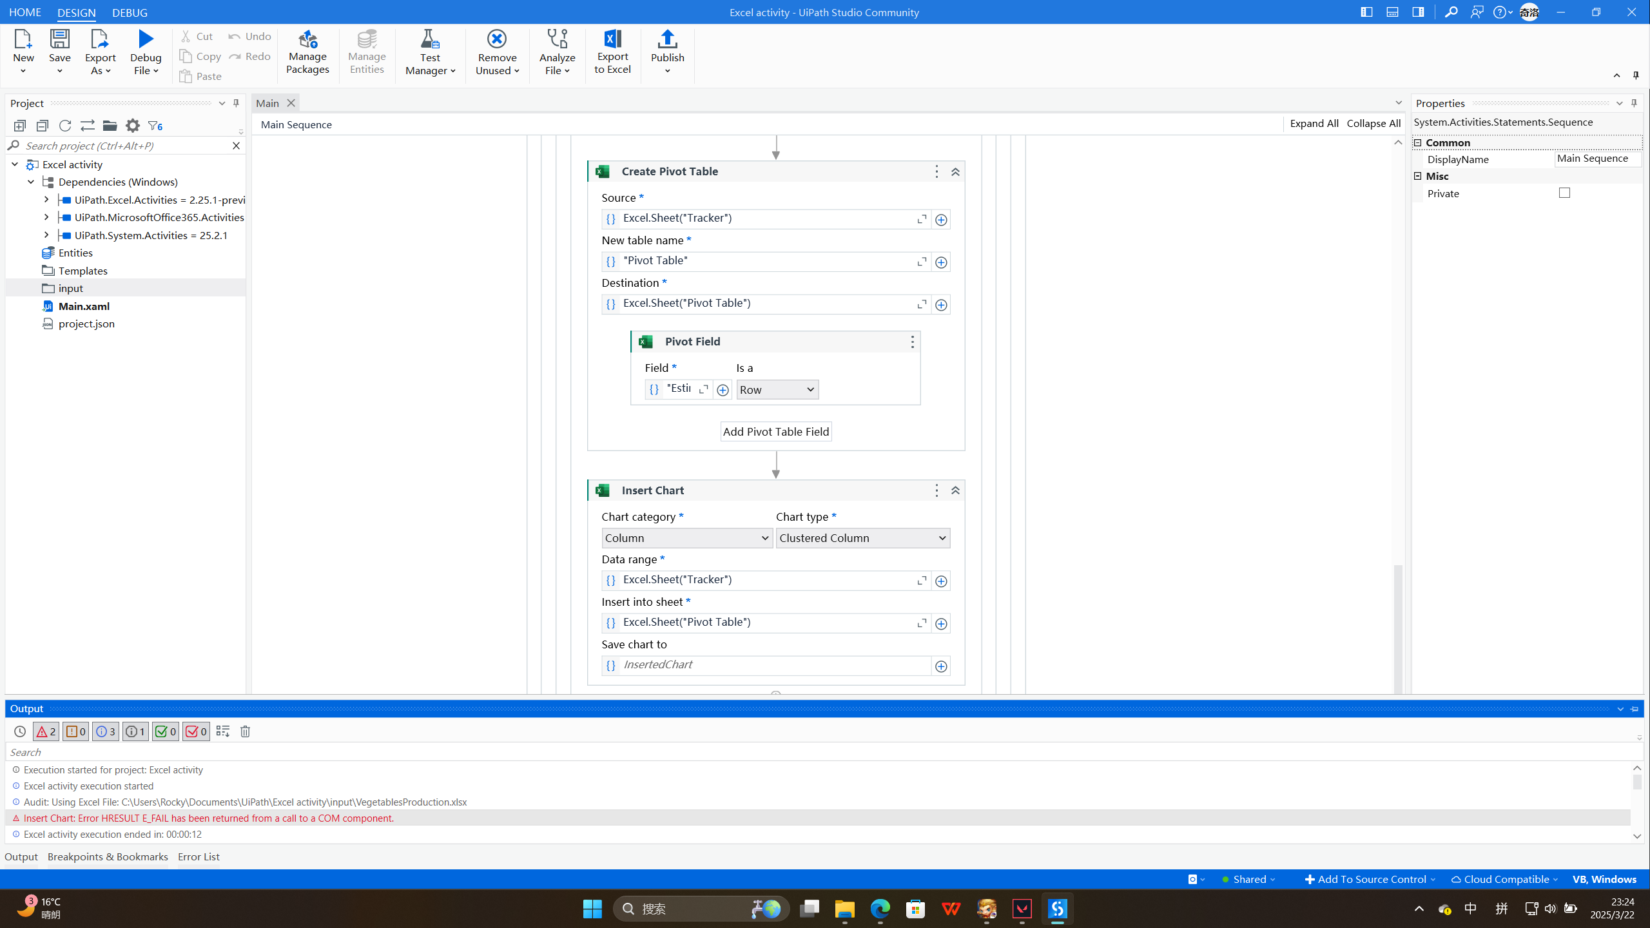The height and width of the screenshot is (928, 1650).
Task: Click the Save chart to field
Action: coord(766,666)
